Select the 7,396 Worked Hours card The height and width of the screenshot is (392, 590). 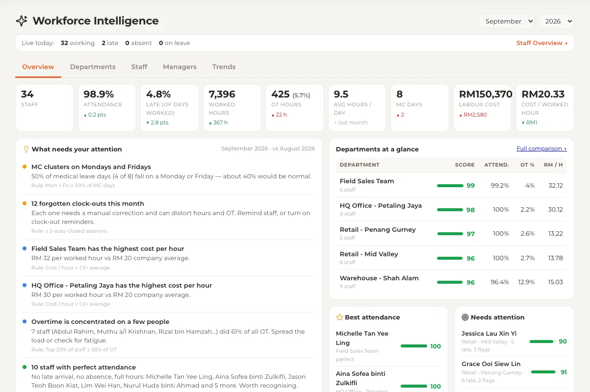[232, 108]
